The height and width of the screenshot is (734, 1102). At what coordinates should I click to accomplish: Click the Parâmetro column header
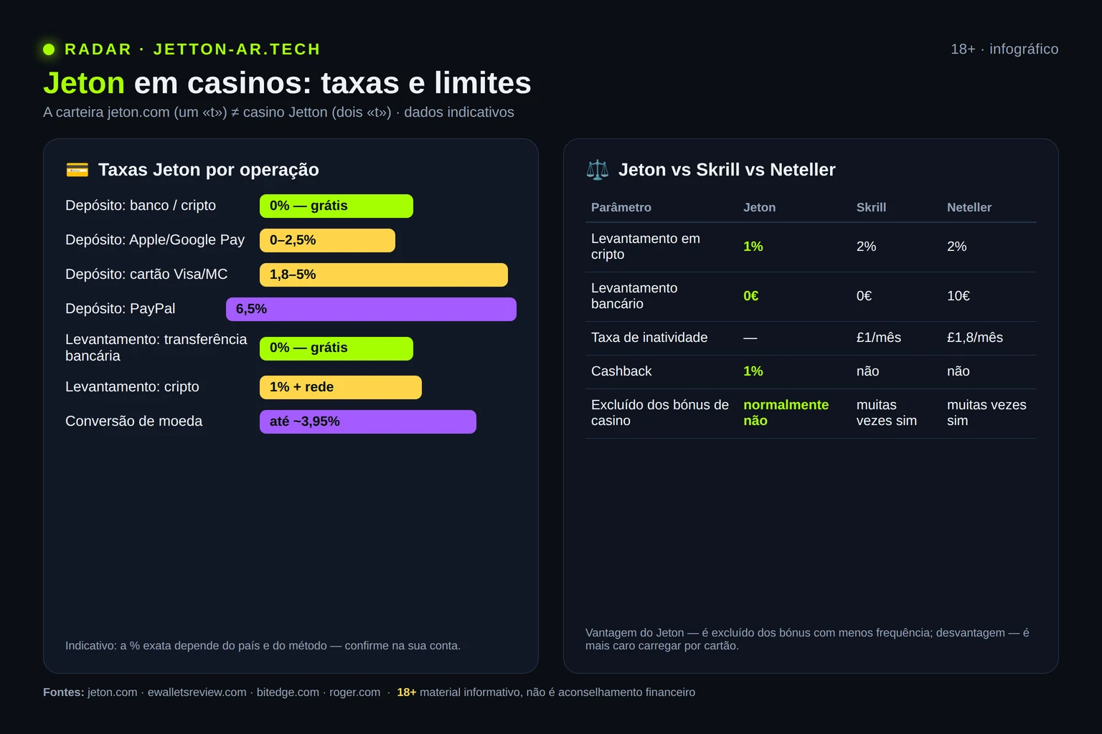[621, 208]
